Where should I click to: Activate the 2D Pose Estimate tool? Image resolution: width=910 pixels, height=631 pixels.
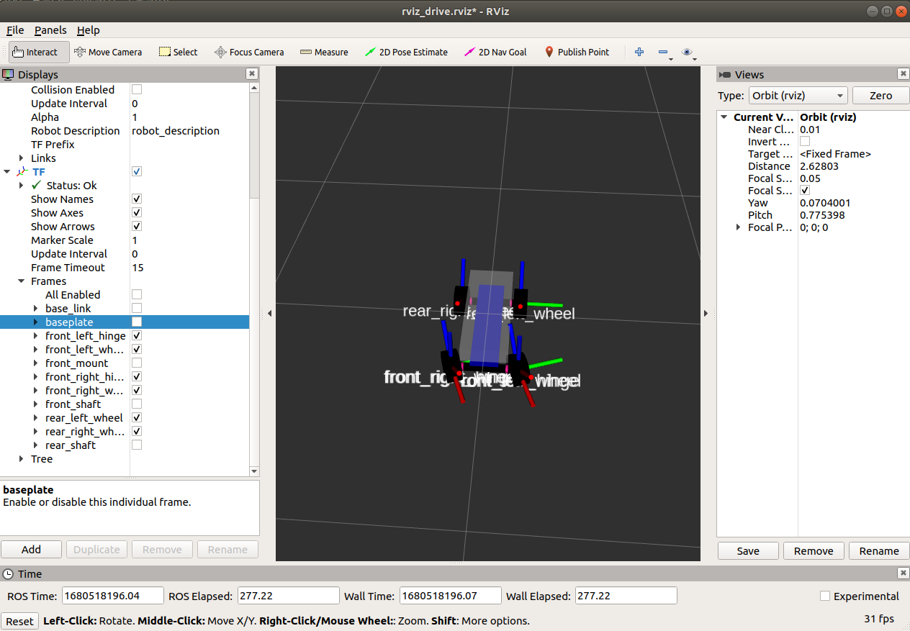[x=406, y=52]
